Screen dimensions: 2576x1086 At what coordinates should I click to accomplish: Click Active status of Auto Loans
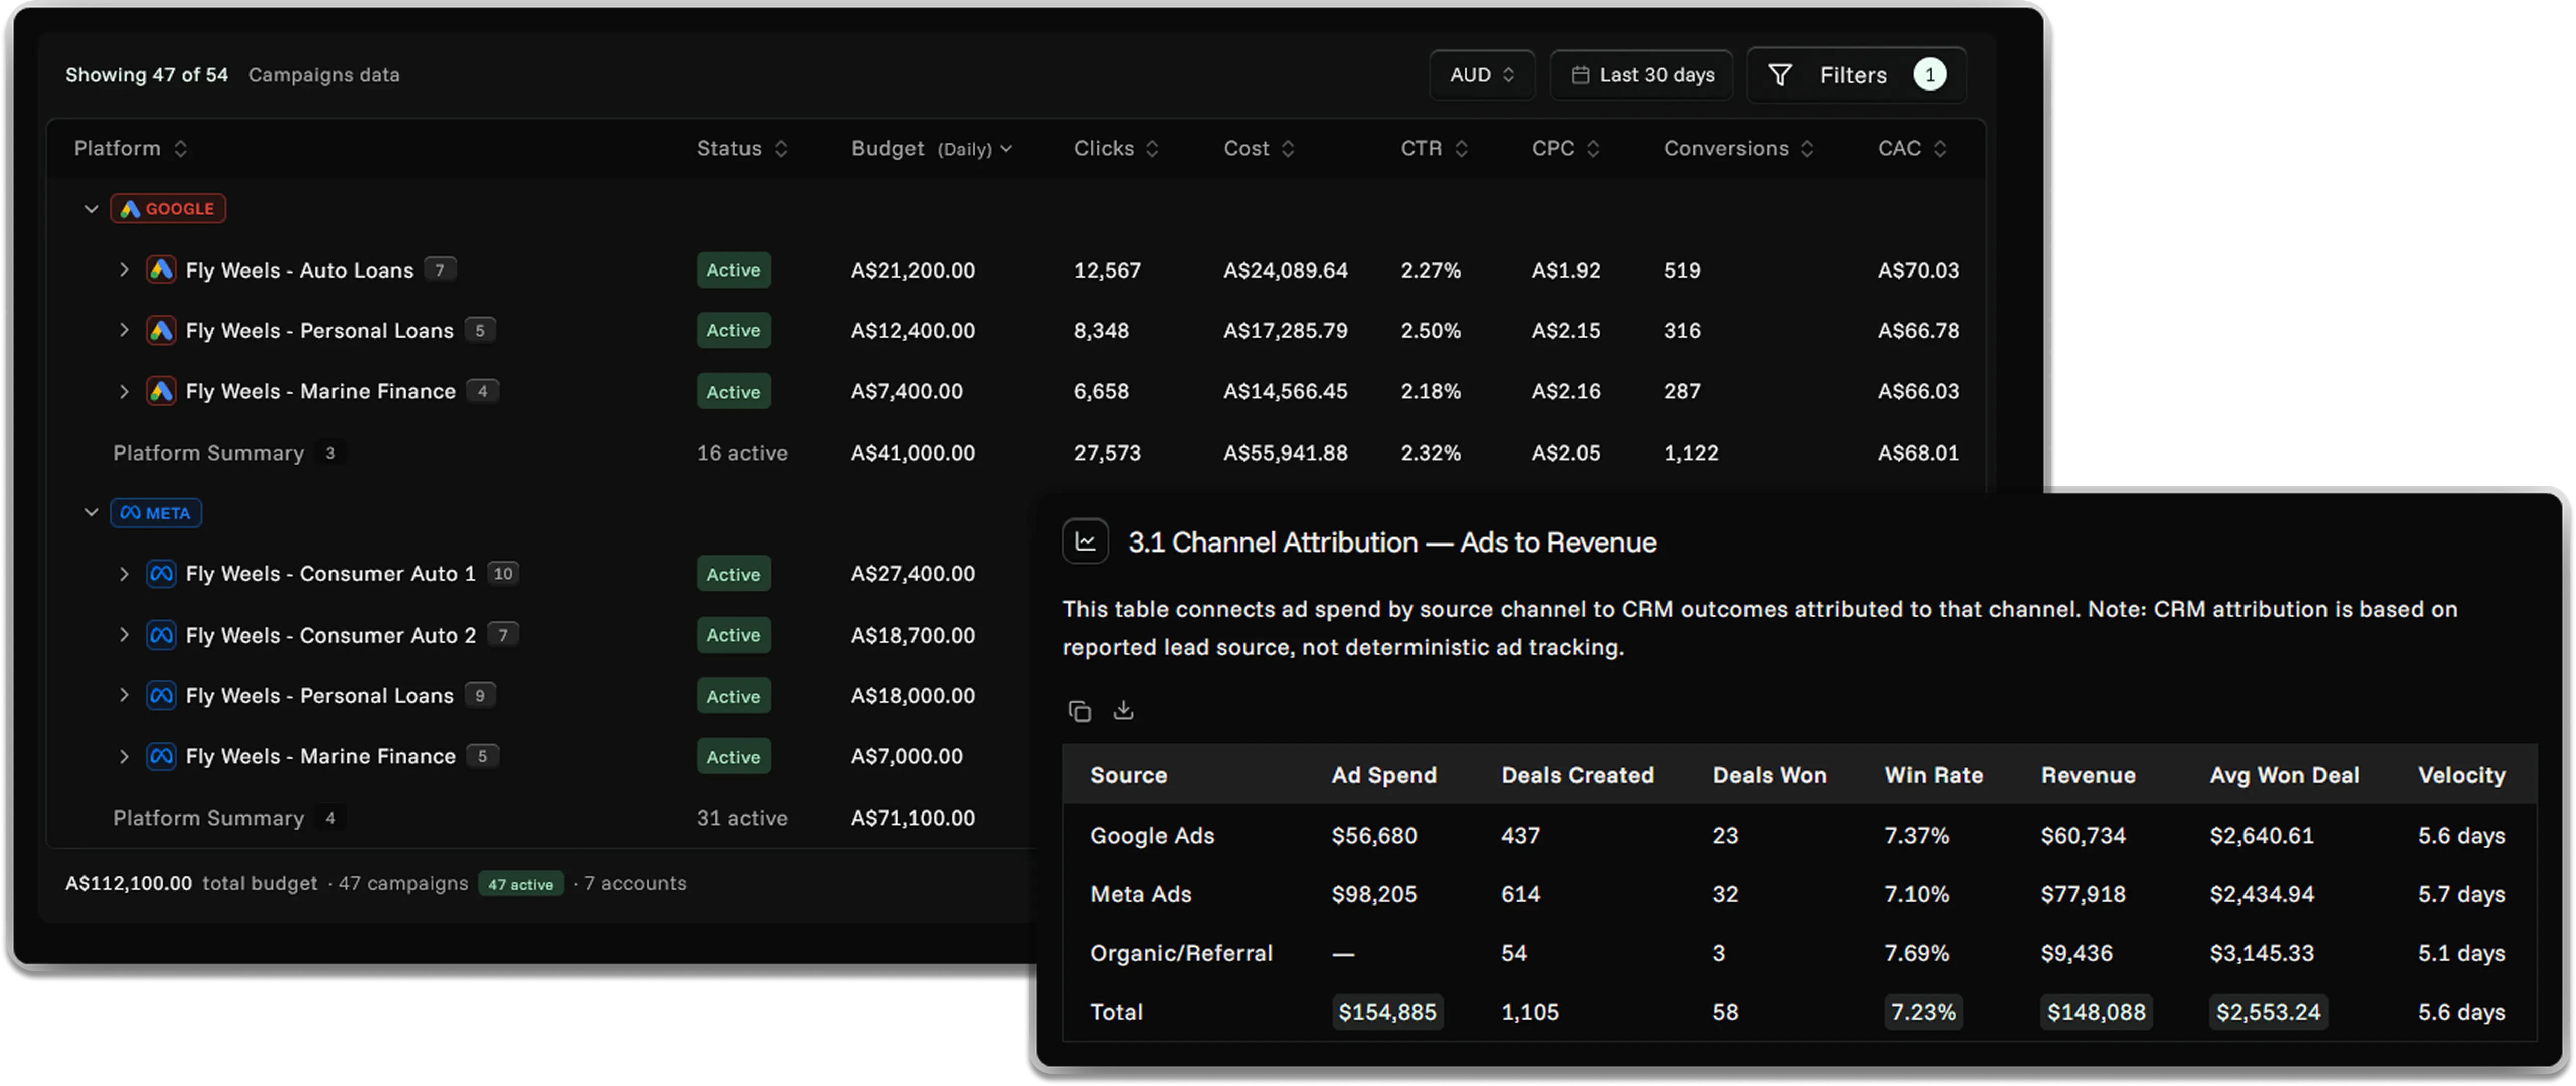(x=733, y=270)
